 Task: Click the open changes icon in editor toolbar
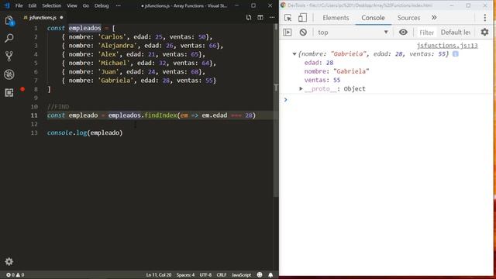point(249,18)
